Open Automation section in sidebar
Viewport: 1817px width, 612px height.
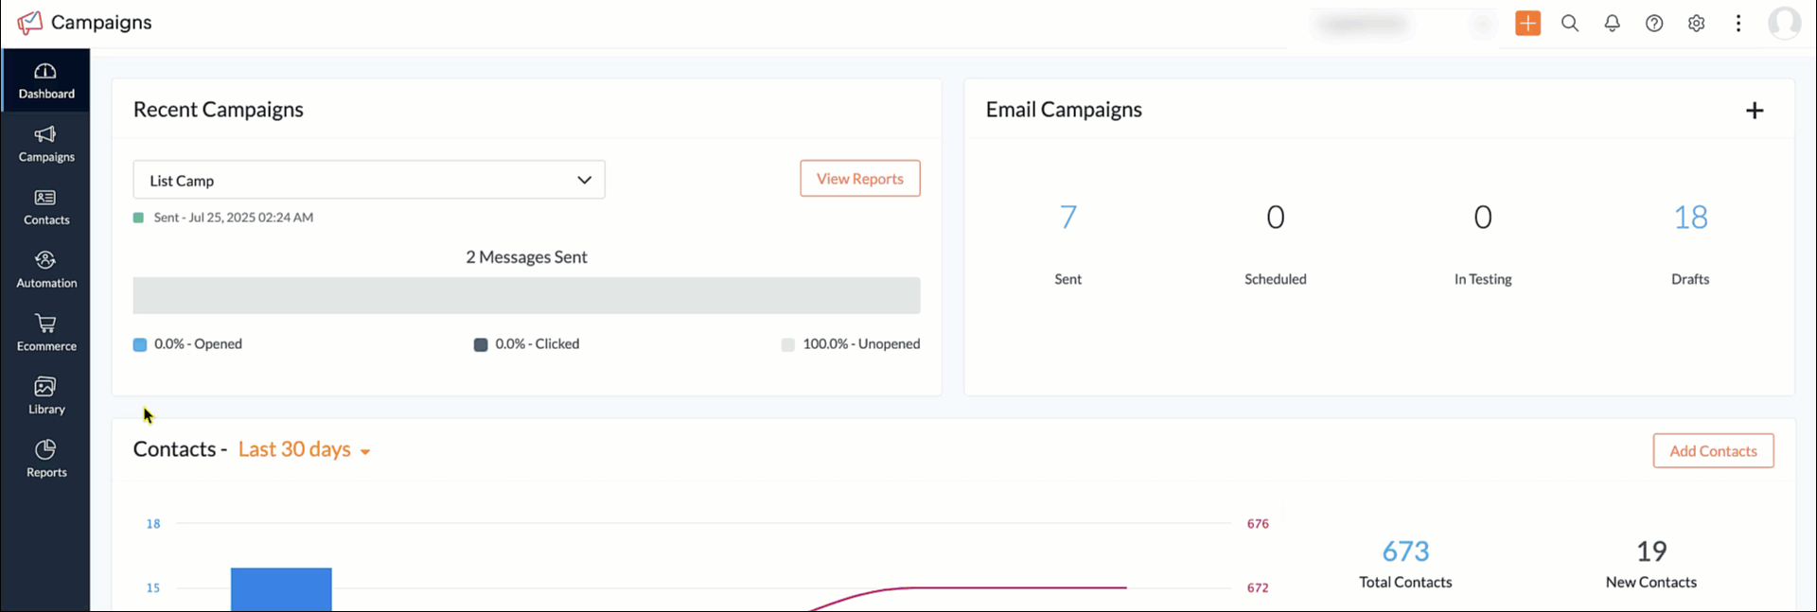46,270
